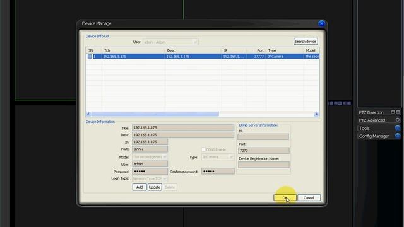Image resolution: width=404 pixels, height=227 pixels.
Task: Open the User dropdown in Device Info List
Action: [x=170, y=42]
